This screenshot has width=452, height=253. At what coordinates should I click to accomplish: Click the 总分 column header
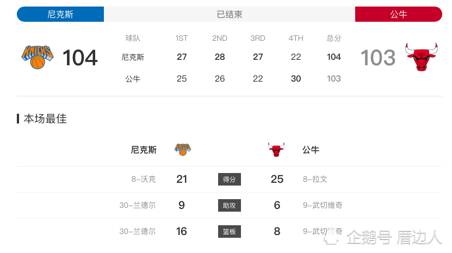click(x=334, y=38)
